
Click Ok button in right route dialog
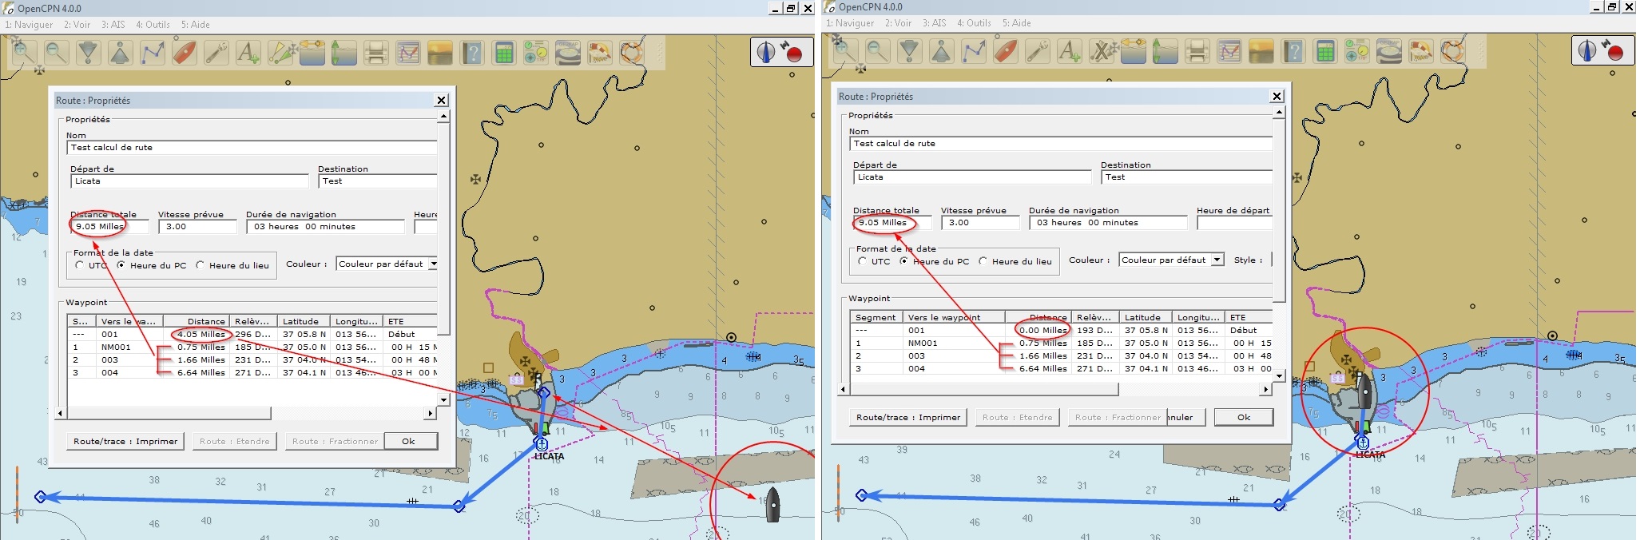(x=1244, y=417)
